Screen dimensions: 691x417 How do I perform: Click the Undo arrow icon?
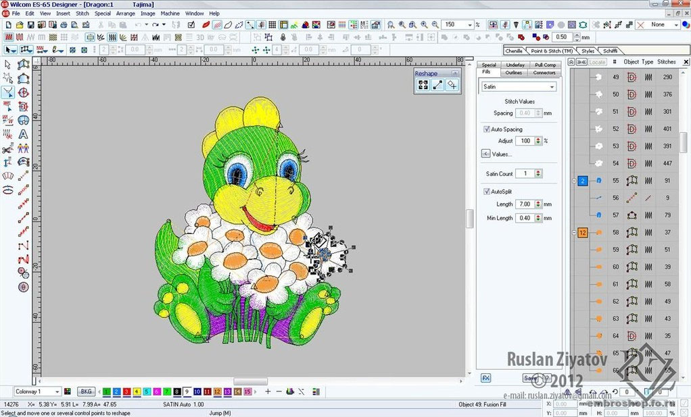point(138,24)
